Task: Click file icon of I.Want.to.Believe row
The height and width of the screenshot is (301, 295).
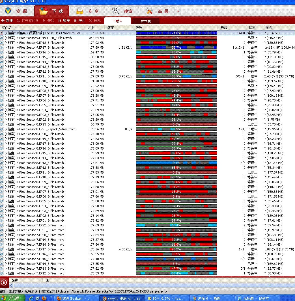Action: point(2,33)
